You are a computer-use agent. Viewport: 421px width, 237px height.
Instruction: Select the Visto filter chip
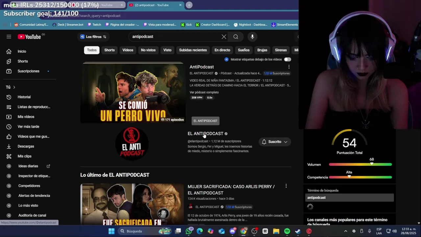pos(167,50)
